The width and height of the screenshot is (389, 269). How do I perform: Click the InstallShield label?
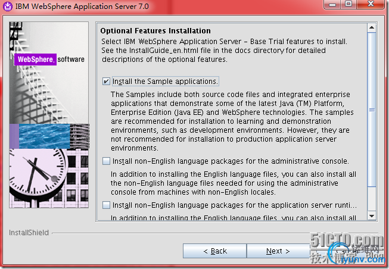[29, 233]
